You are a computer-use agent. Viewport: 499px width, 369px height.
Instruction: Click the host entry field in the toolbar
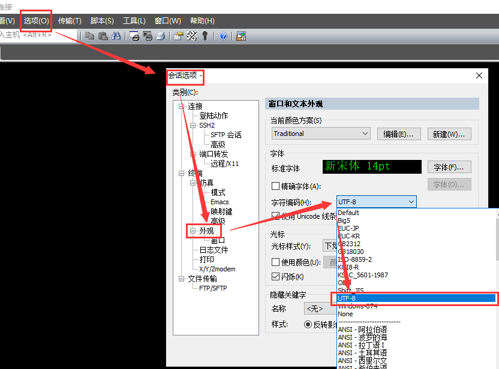click(38, 35)
